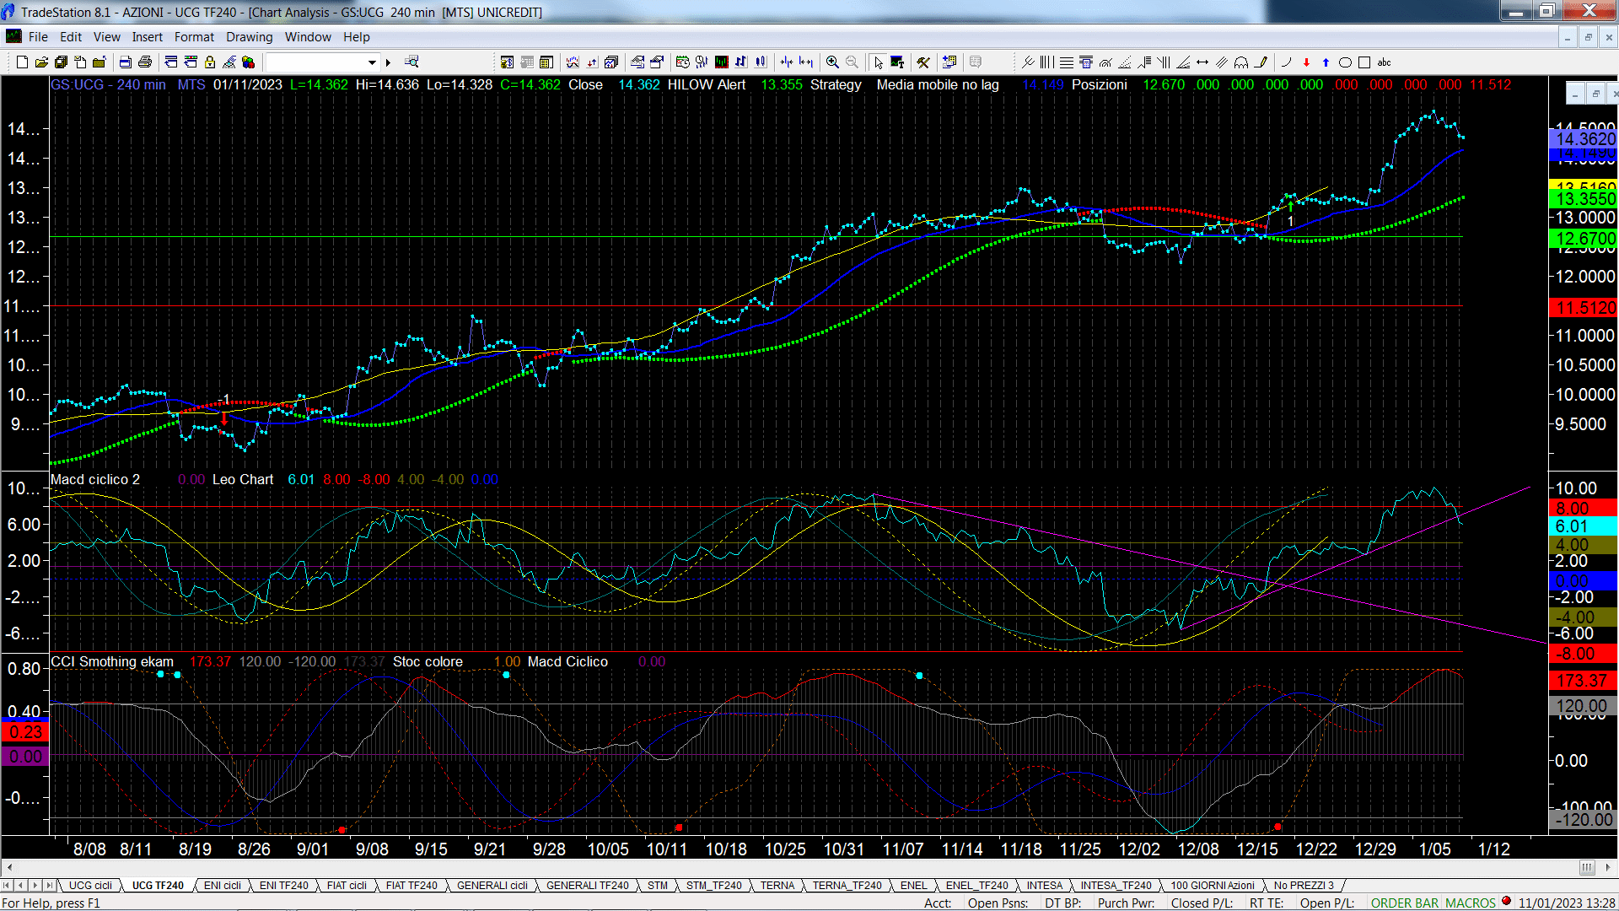The image size is (1619, 911).
Task: Click the New document icon
Action: [x=22, y=62]
